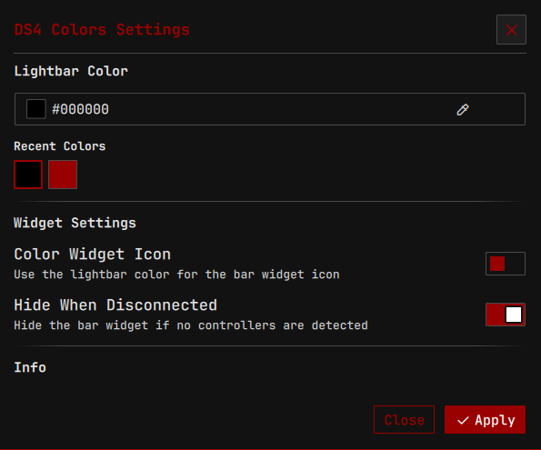Viewport: 541px width, 450px height.
Task: Click 'Hide the bar widget if no controllers are detected' text
Action: [x=191, y=325]
